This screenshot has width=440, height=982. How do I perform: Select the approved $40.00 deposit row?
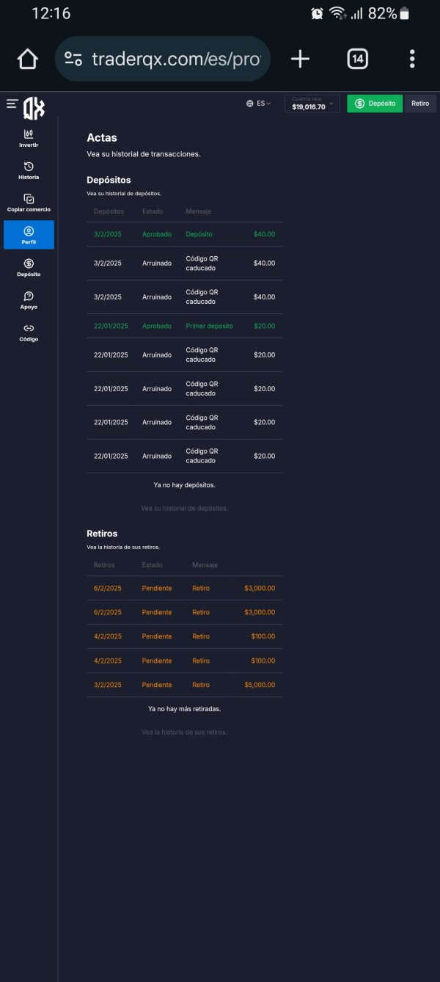pos(184,234)
